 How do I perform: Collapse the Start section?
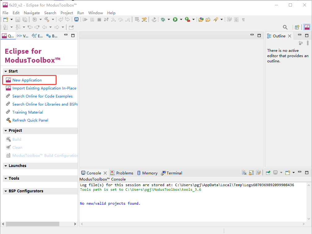(x=6, y=71)
